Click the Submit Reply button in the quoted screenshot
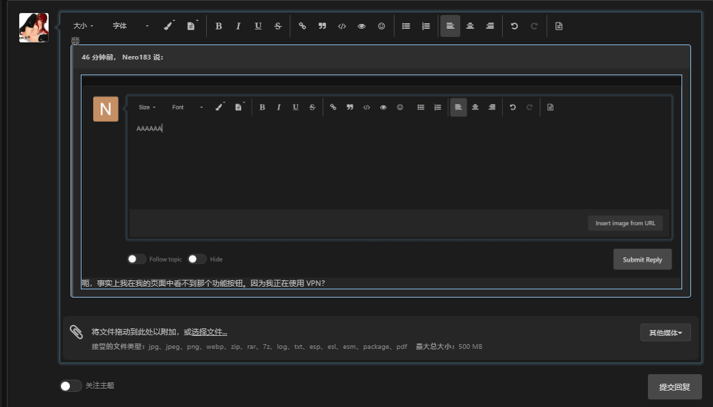 point(642,259)
